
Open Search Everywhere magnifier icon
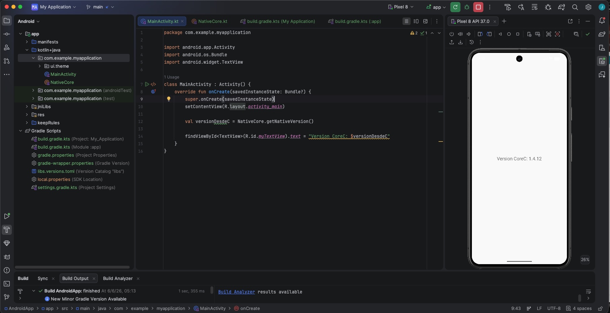[x=575, y=7]
